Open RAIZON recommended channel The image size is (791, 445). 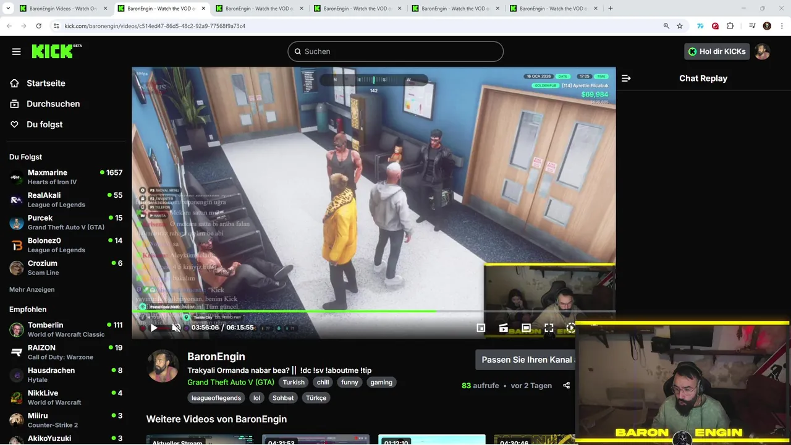click(x=66, y=352)
